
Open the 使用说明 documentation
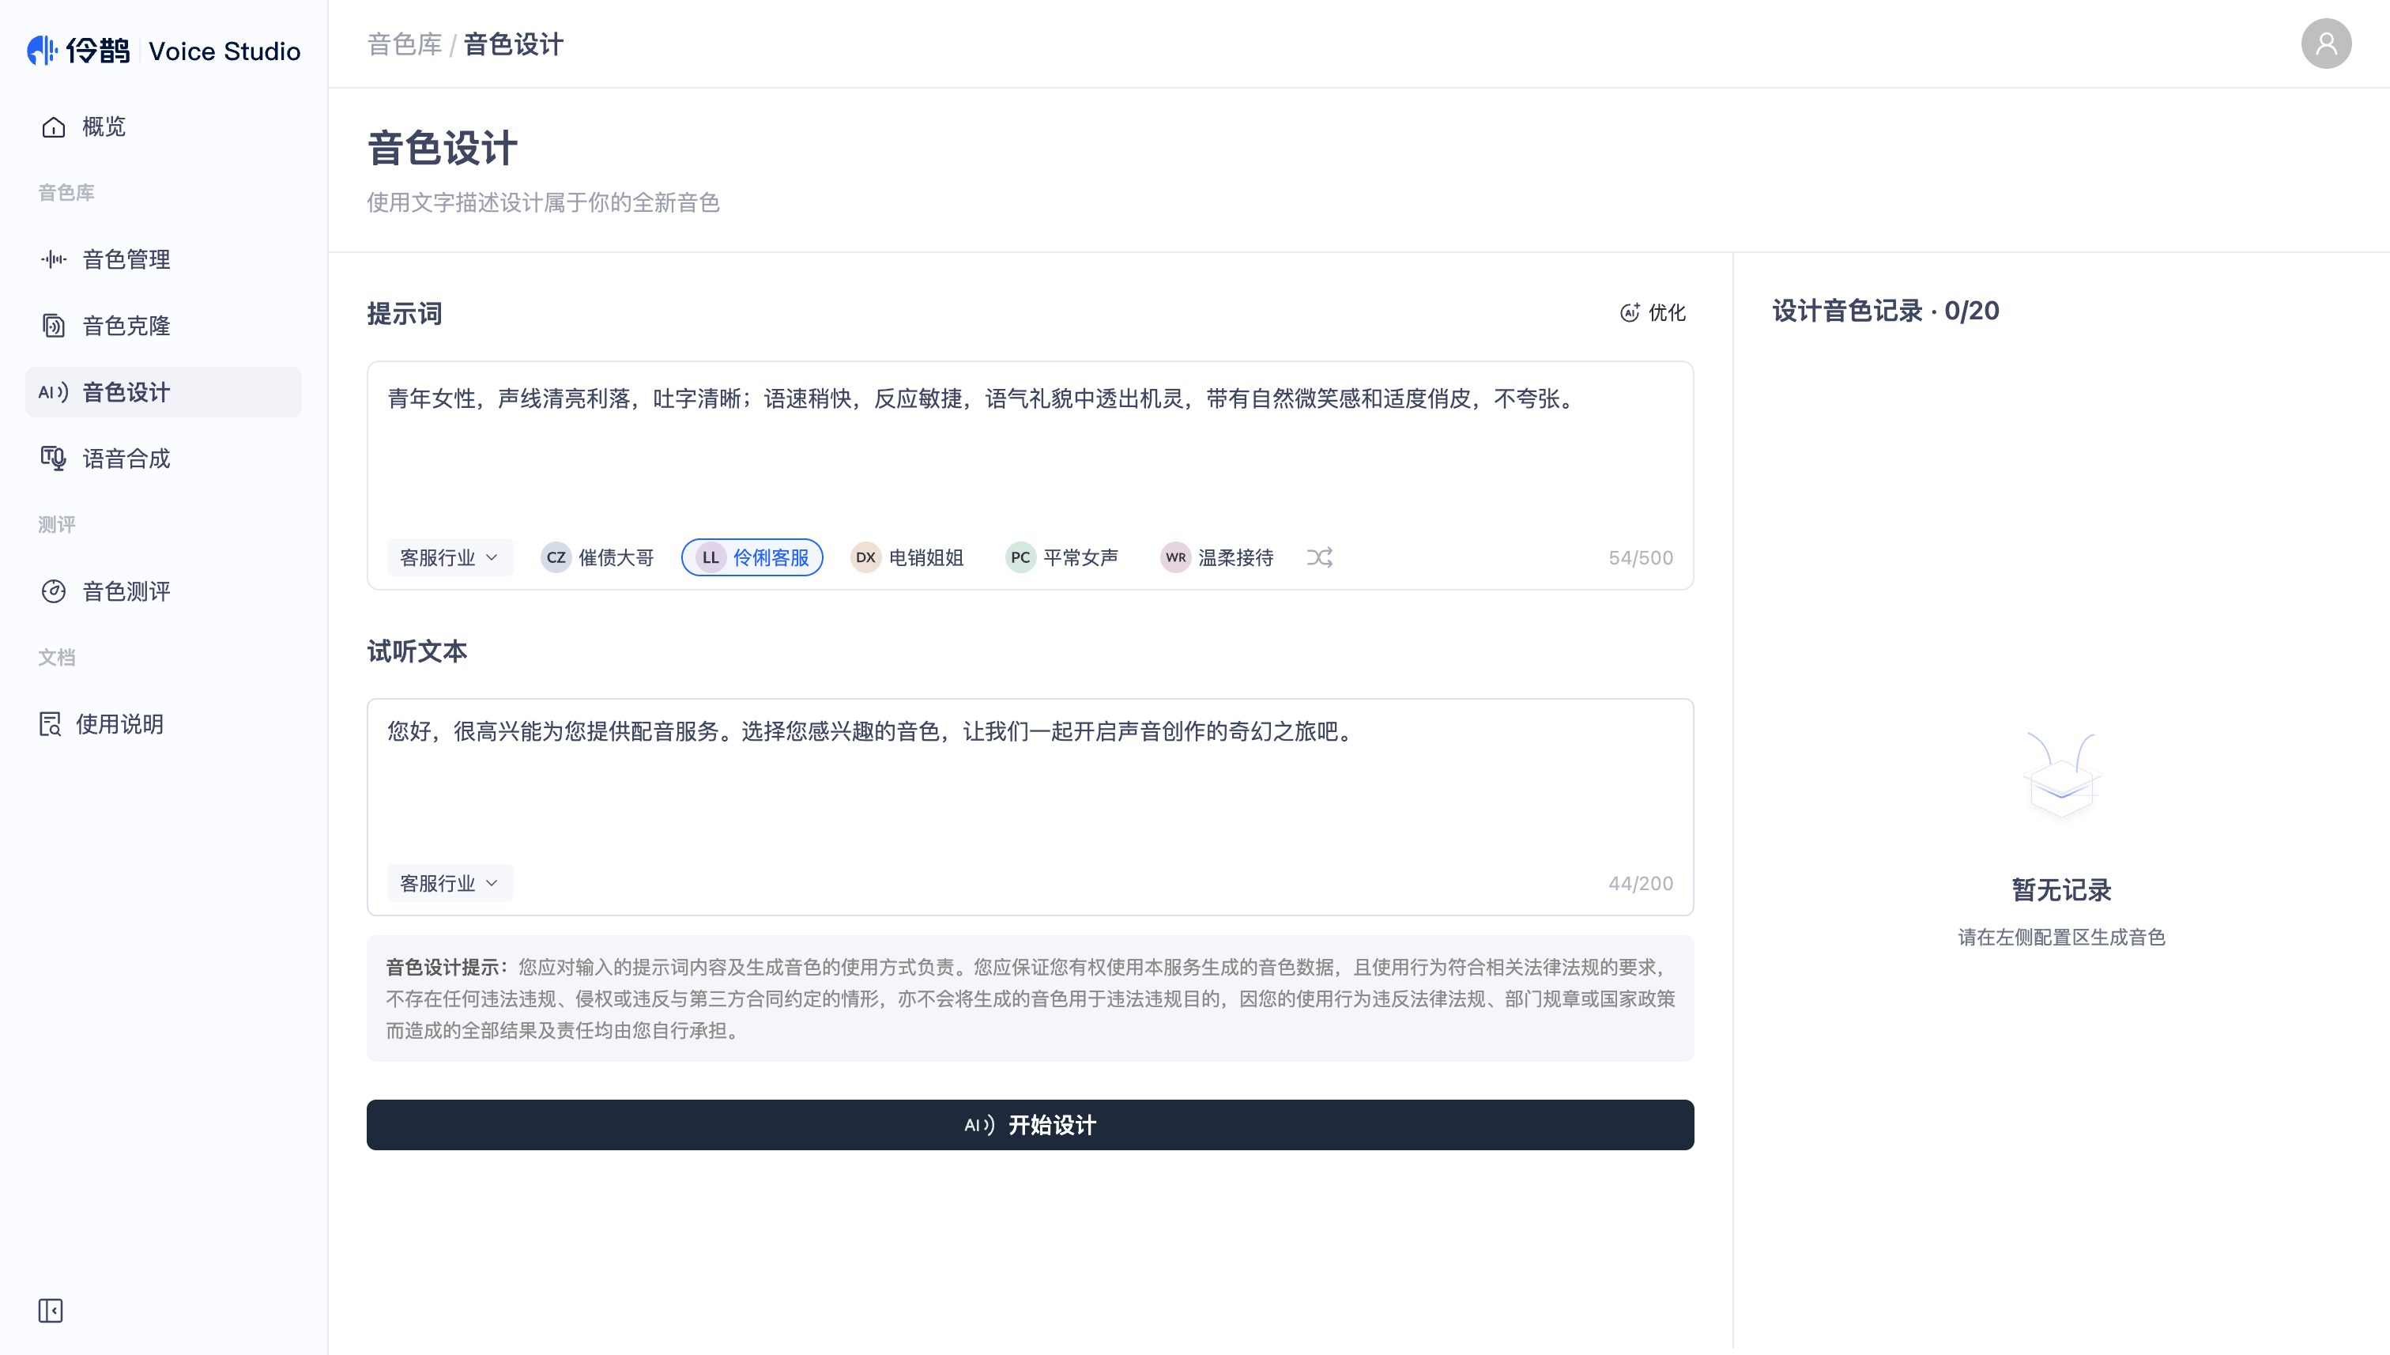164,724
